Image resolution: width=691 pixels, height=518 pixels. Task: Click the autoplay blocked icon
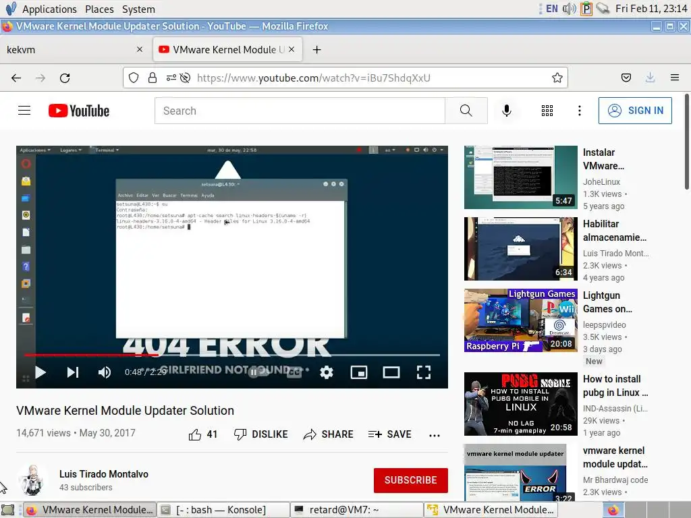[185, 78]
